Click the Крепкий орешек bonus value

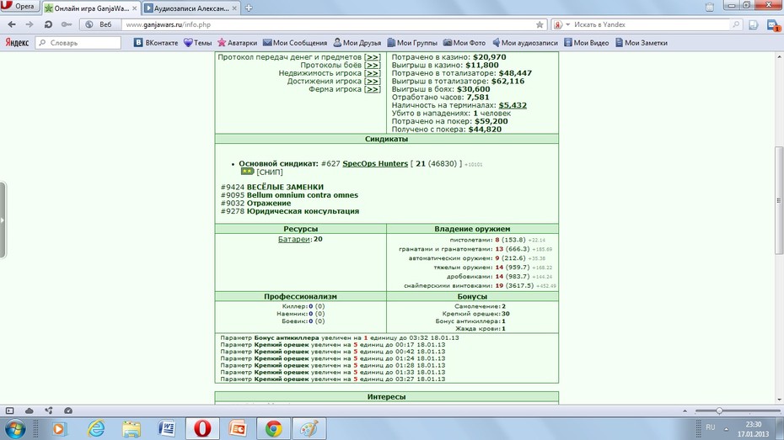[x=506, y=314]
